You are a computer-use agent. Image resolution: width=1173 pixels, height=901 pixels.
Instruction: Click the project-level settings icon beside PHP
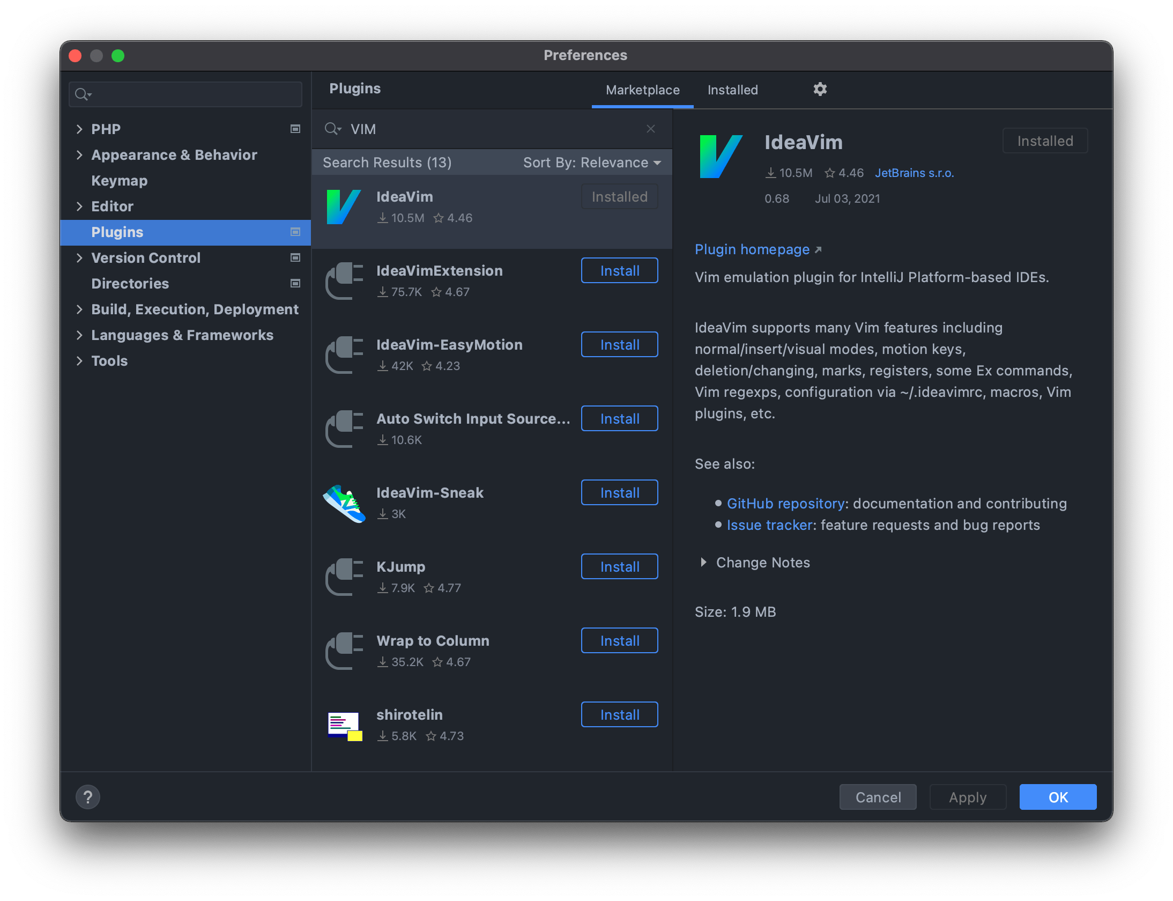point(295,129)
